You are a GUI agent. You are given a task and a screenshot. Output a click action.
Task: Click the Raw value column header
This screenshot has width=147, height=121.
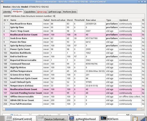coord(95,20)
